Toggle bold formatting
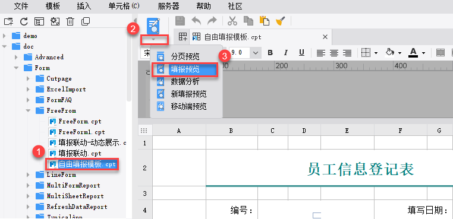Screen dimensions: 453x219 pos(270,53)
